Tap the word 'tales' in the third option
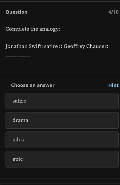 [x=18, y=140]
